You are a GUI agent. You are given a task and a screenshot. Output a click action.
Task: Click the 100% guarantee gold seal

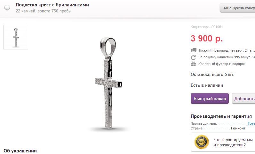(202, 142)
